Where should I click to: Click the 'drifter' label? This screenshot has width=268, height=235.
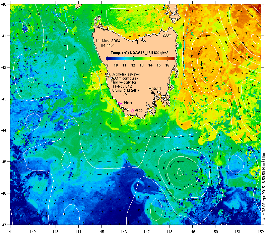pyautogui.click(x=128, y=103)
